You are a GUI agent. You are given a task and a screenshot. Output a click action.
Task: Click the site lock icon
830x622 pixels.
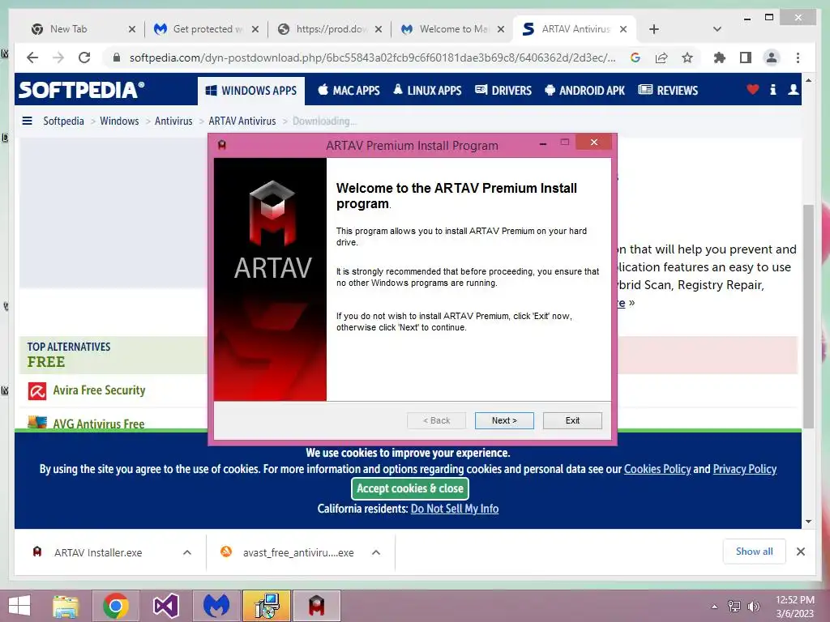117,58
